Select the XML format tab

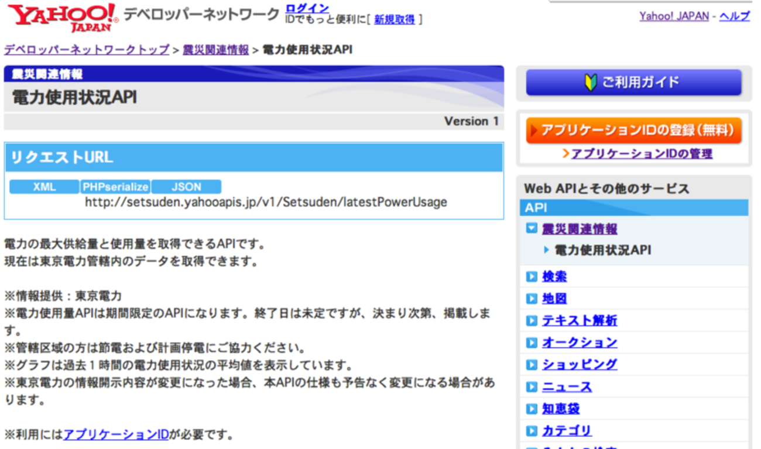(44, 187)
